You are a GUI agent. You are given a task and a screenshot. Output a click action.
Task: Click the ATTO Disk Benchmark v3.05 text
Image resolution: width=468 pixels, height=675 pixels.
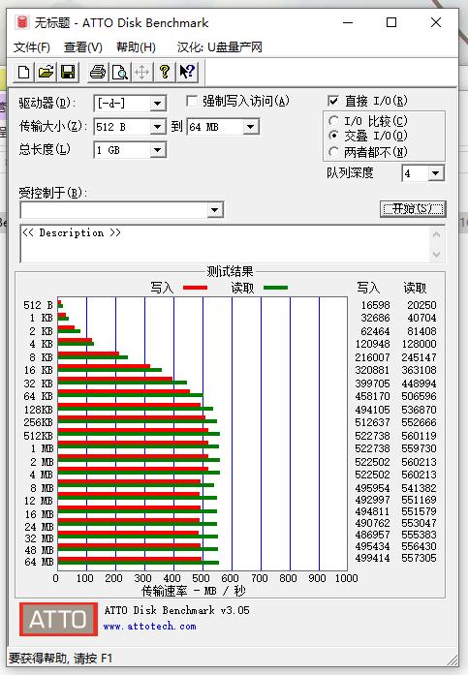(176, 610)
